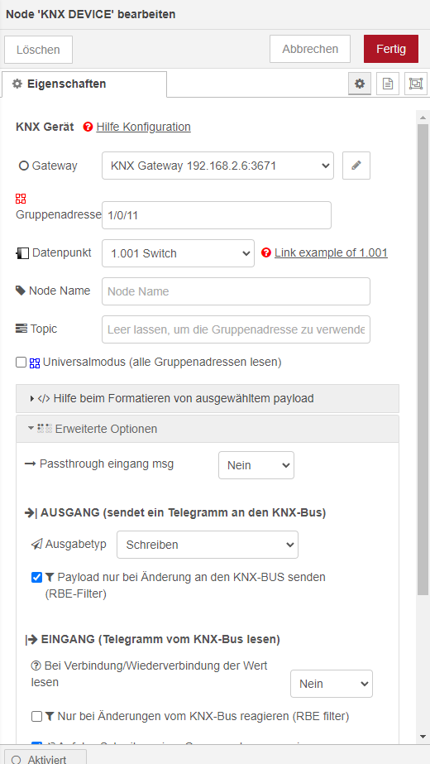Click the red grid icon above Gruppenadresse

(x=21, y=199)
